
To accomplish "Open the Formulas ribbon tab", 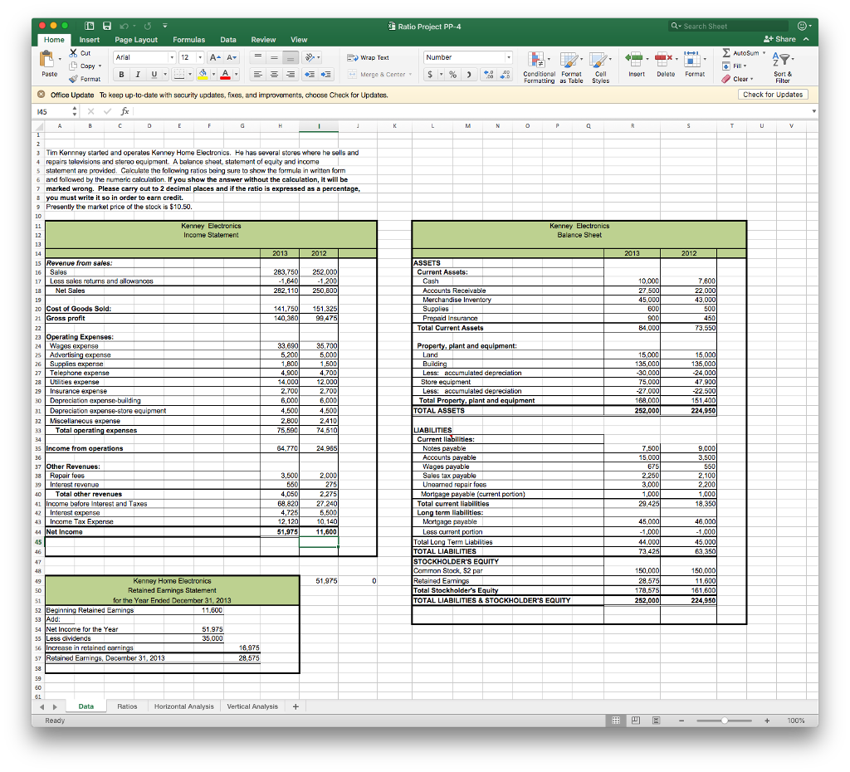I will coord(188,39).
